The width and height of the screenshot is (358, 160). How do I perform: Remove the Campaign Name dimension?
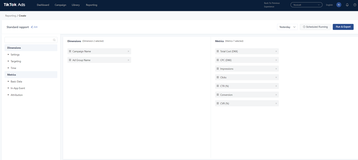(128, 51)
